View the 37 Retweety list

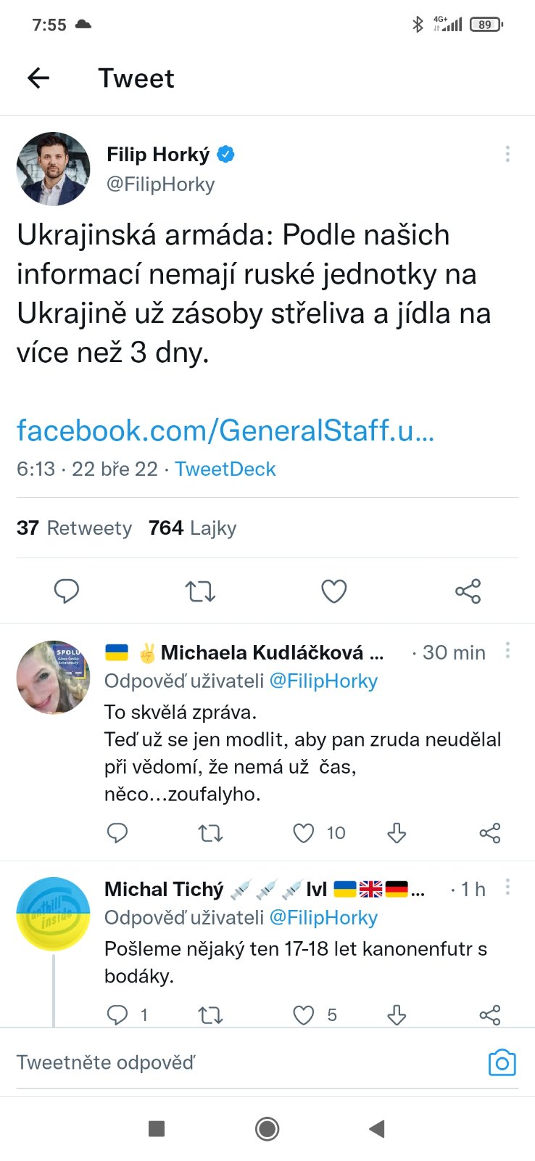[74, 528]
